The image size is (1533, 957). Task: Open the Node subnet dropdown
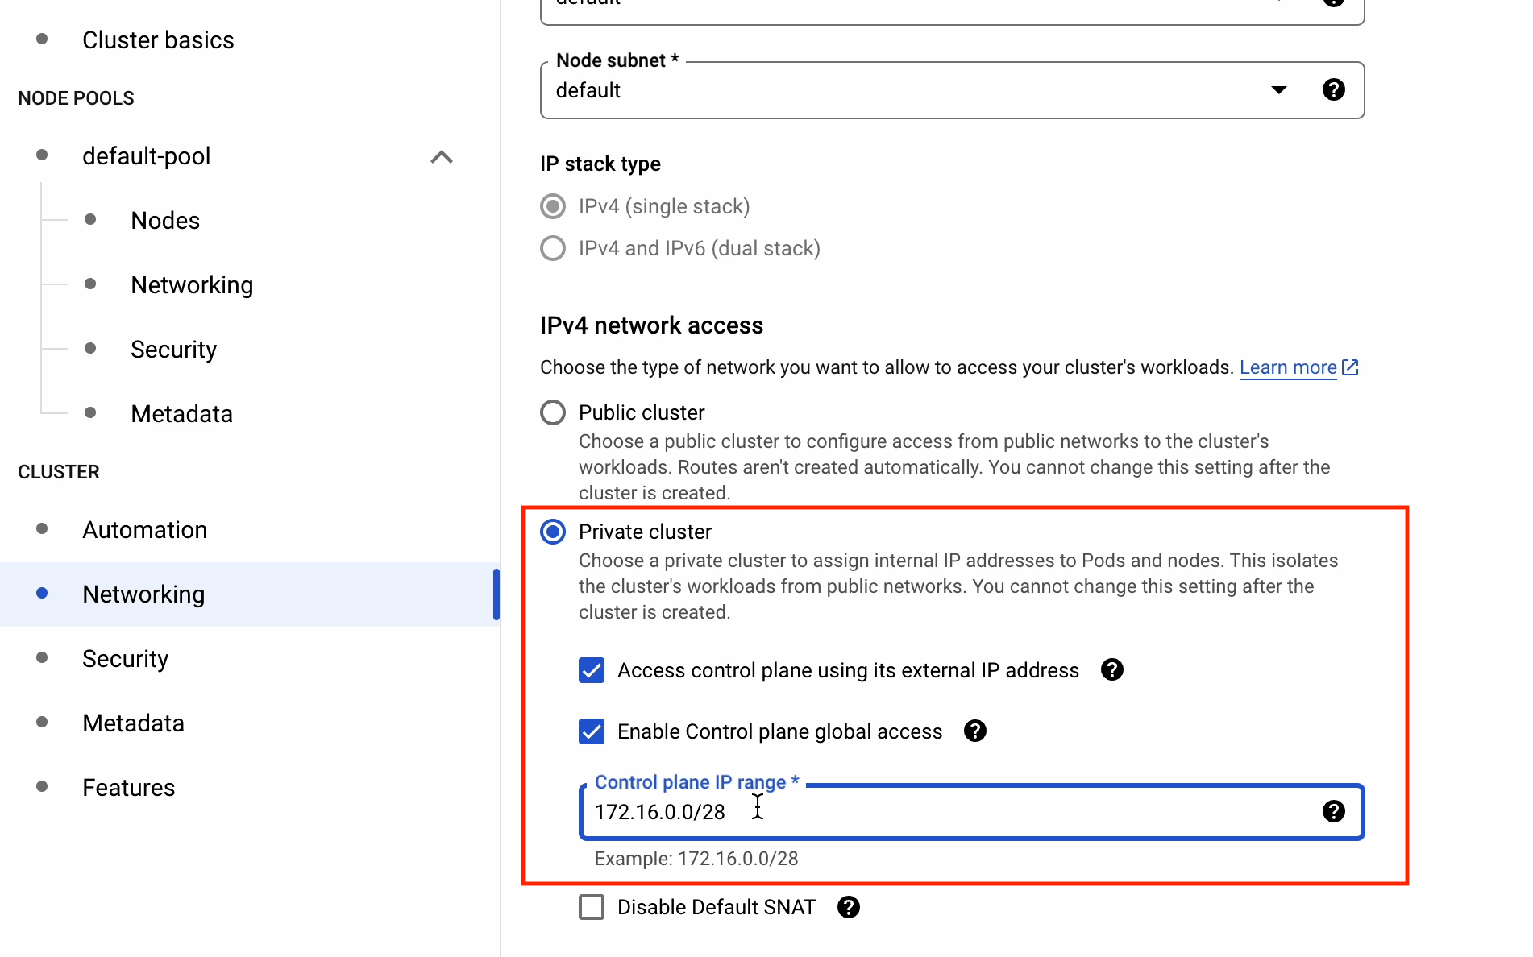pyautogui.click(x=1278, y=89)
